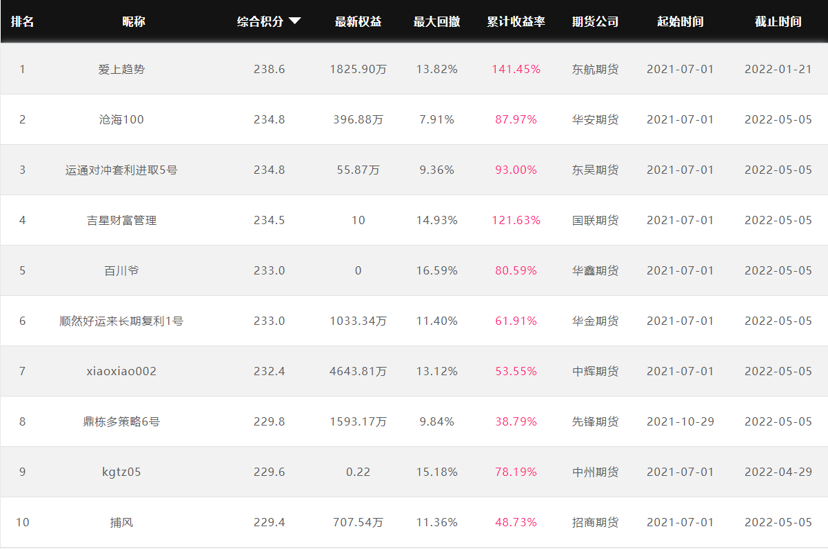Click the 55.87万 equity value
828x549 pixels.
click(x=358, y=170)
